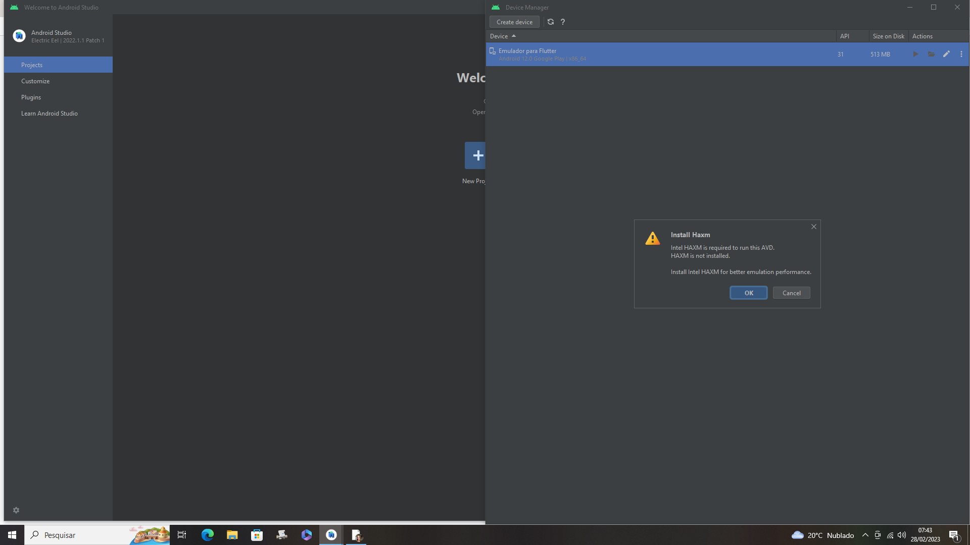Edit Emulador para Flutter with pencil icon
This screenshot has height=545, width=970.
pos(946,54)
